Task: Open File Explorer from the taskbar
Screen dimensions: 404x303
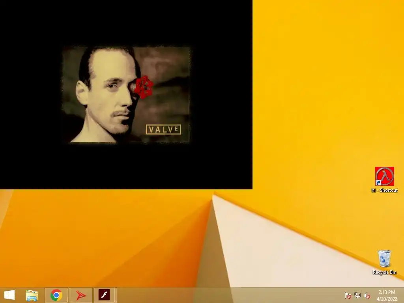Action: (x=32, y=295)
